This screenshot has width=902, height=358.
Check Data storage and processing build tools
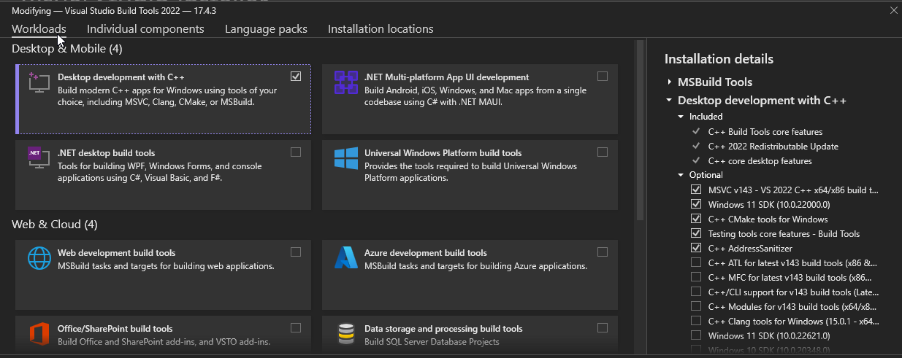point(603,327)
